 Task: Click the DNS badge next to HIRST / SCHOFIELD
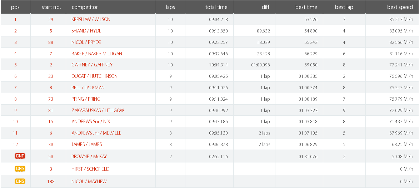point(20,169)
